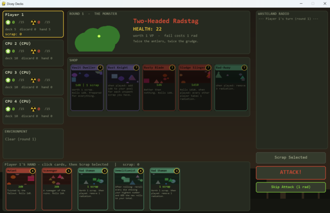Select the Scavenger card in hand
The image size is (330, 213).
(57, 189)
